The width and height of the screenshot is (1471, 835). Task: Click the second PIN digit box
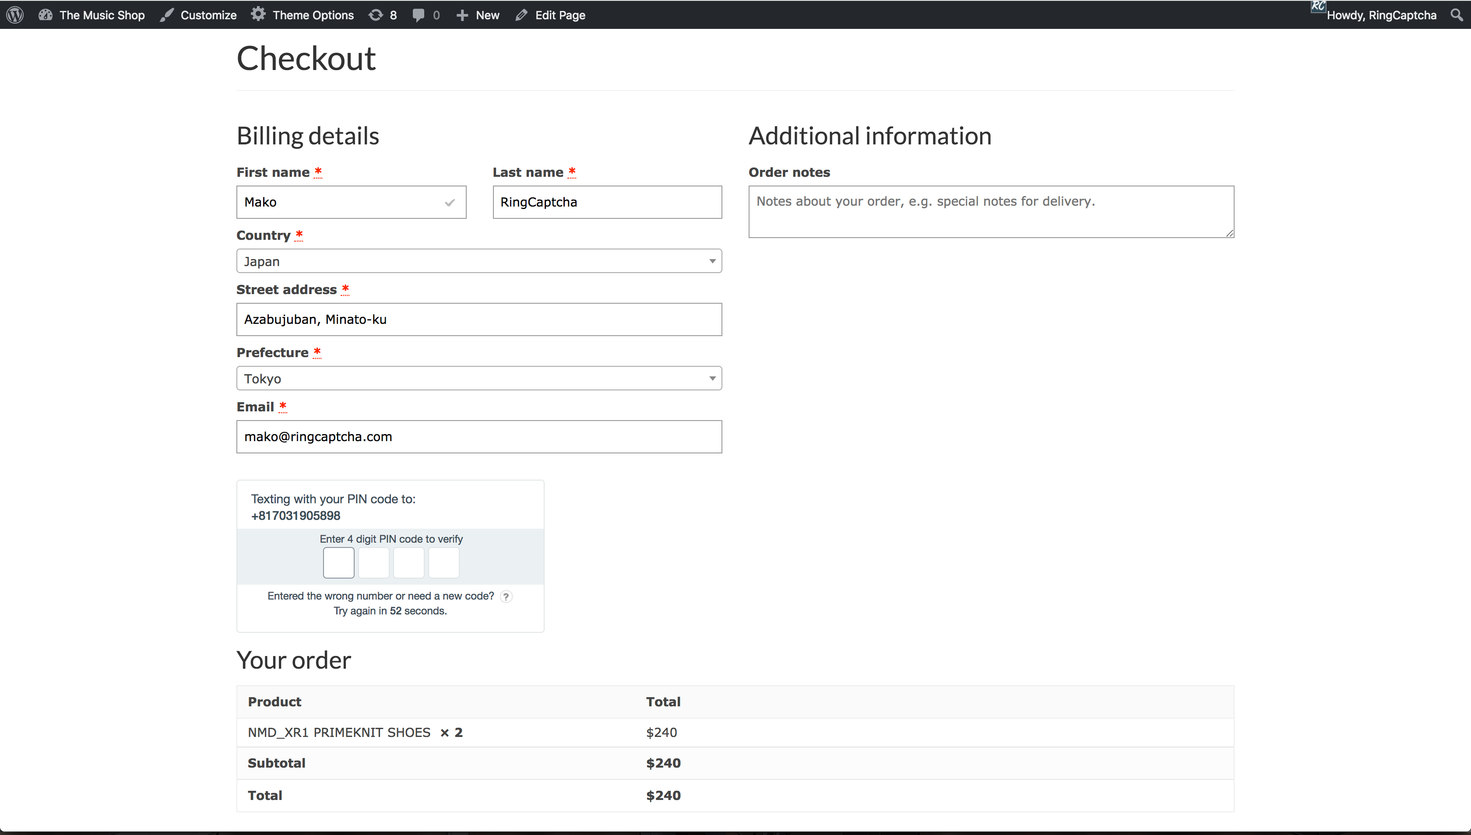(373, 563)
